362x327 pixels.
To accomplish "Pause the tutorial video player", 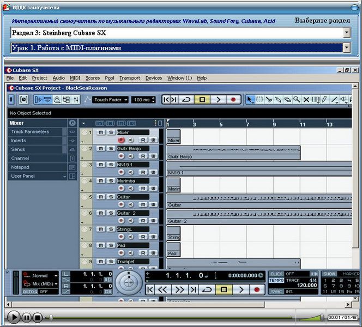I will pos(27,317).
